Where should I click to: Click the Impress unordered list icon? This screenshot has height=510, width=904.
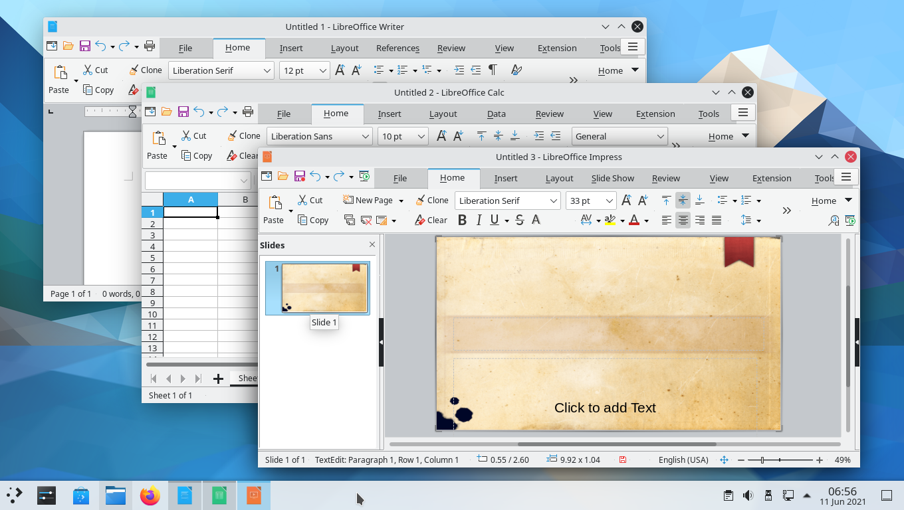coord(723,200)
